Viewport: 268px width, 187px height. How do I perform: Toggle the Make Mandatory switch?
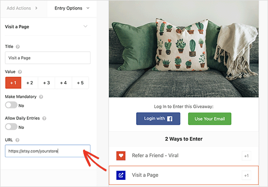11,105
